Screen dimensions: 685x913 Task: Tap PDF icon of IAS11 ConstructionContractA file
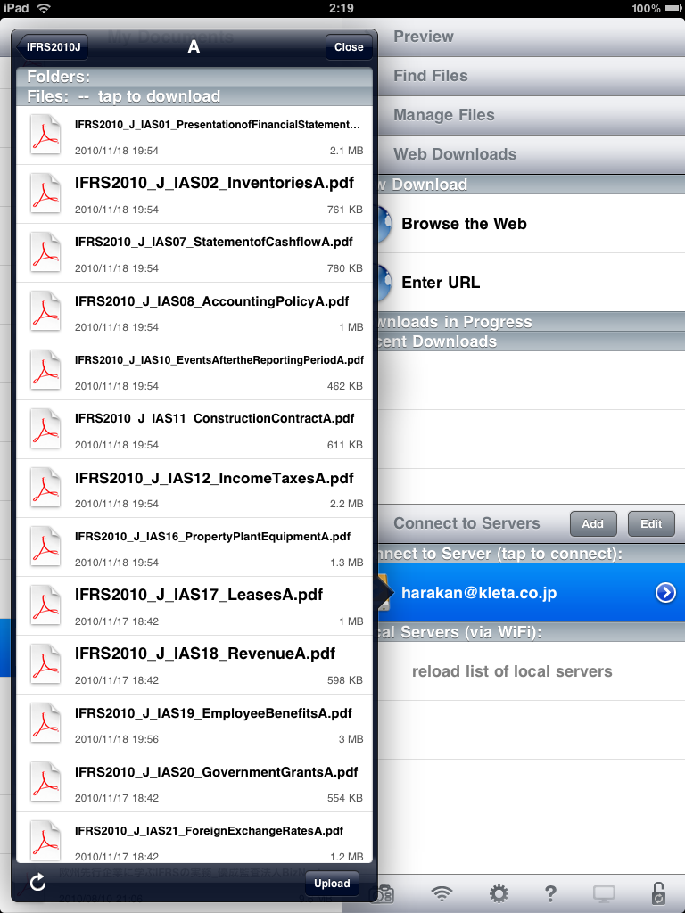(45, 429)
